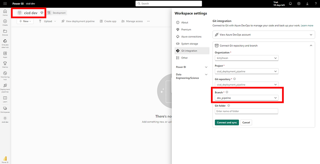Click the Git folder input field
The height and width of the screenshot is (164, 320).
246,111
